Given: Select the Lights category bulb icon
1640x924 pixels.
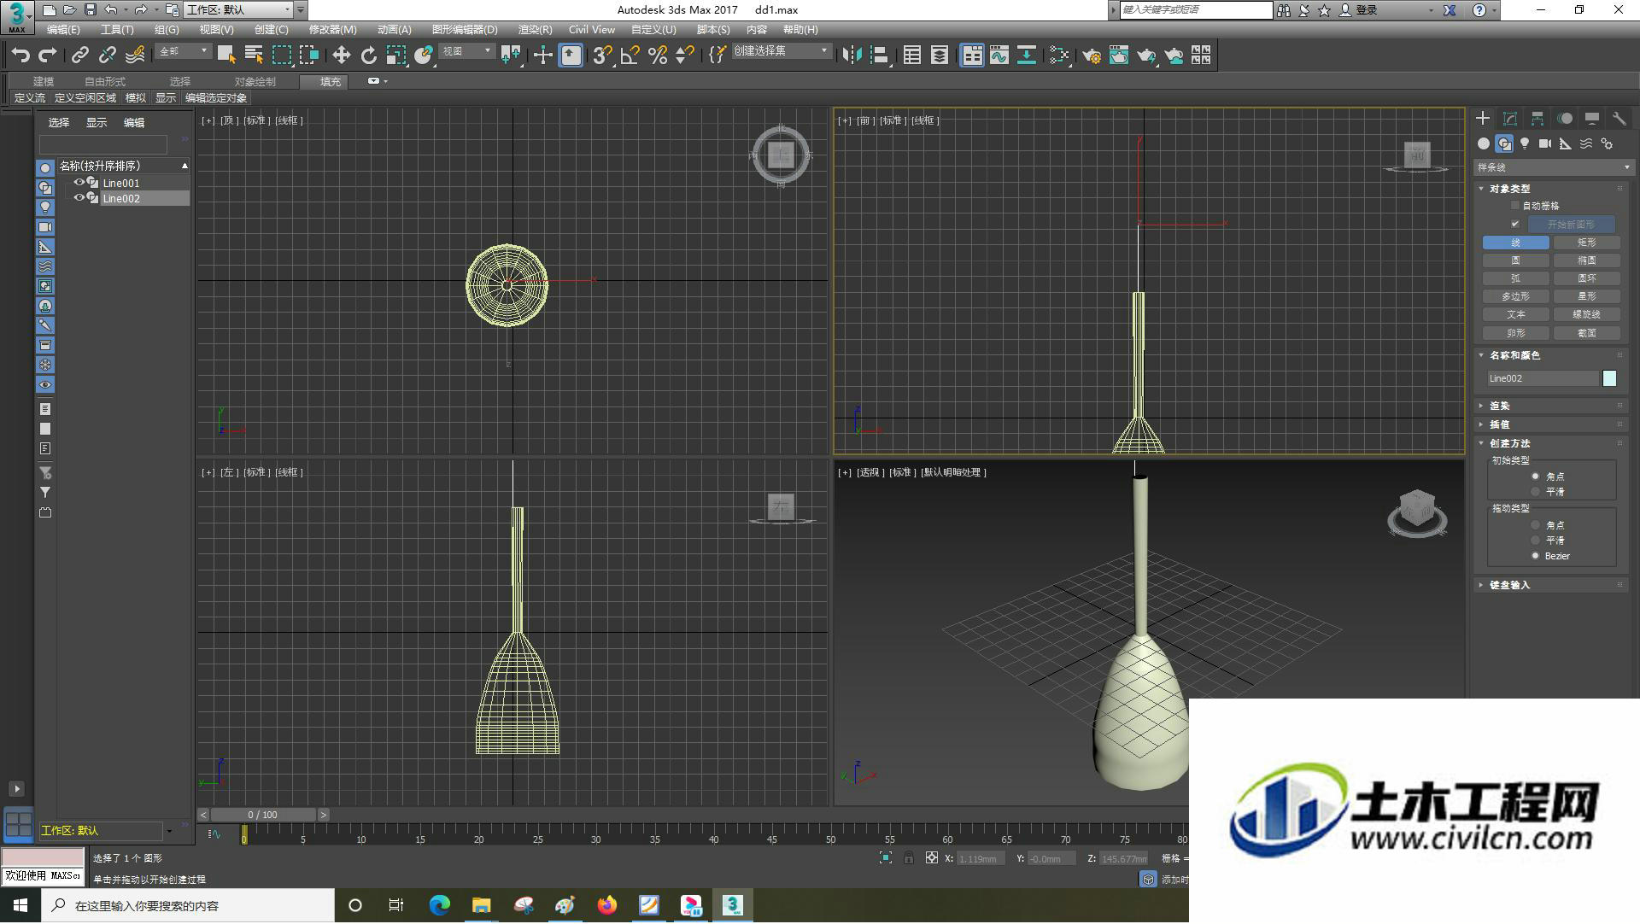Looking at the screenshot, I should click(1525, 143).
